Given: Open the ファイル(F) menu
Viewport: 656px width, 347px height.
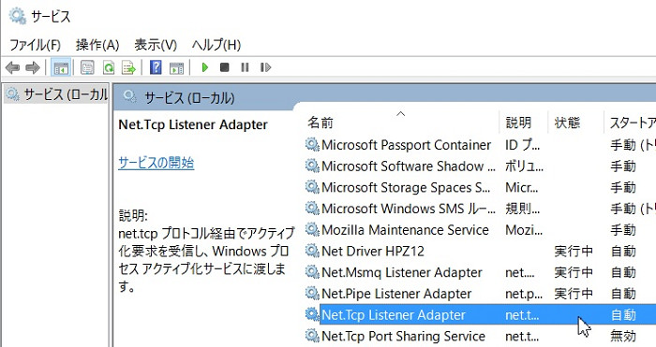Looking at the screenshot, I should [x=36, y=45].
